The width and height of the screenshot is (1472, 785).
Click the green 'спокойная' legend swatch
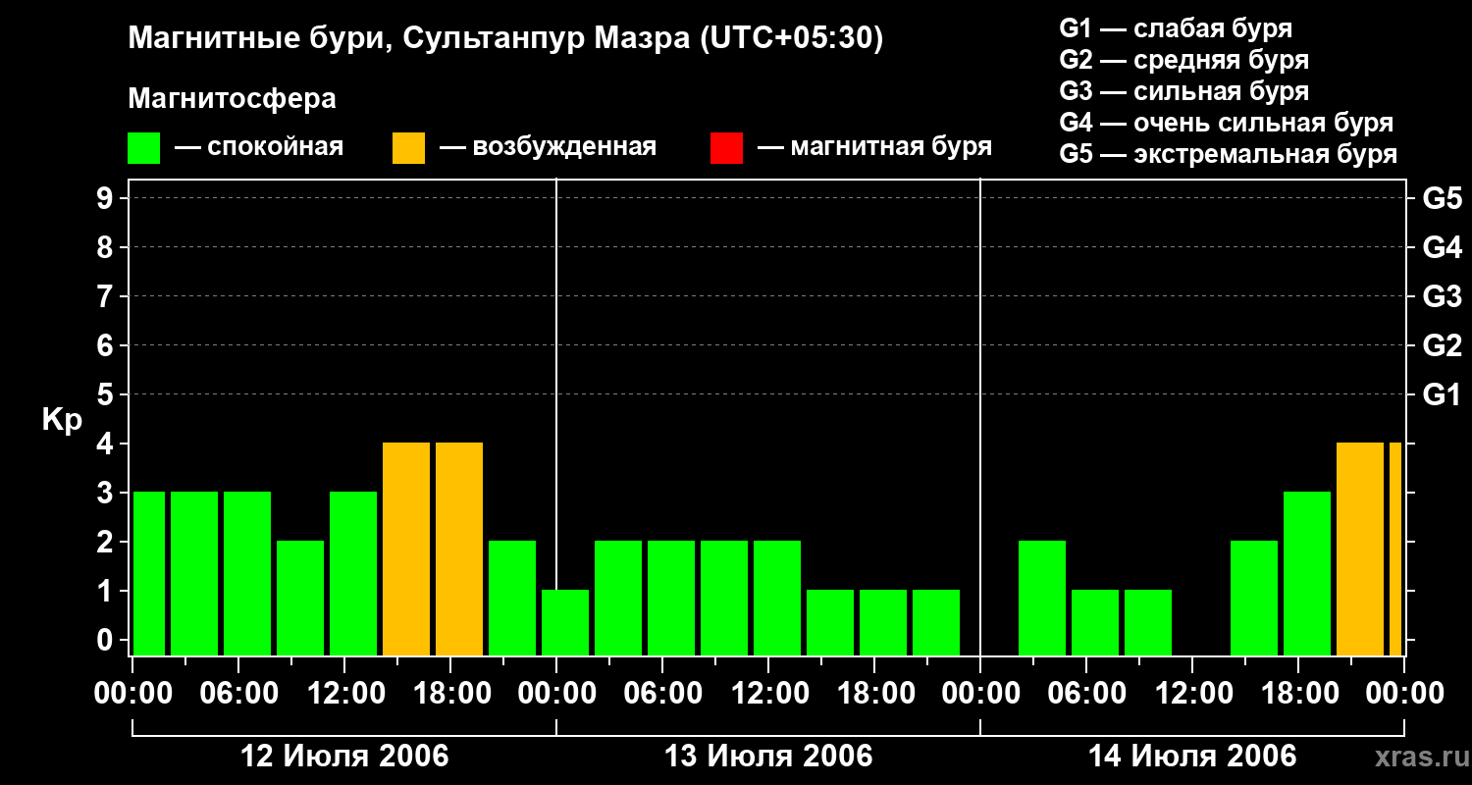click(144, 148)
